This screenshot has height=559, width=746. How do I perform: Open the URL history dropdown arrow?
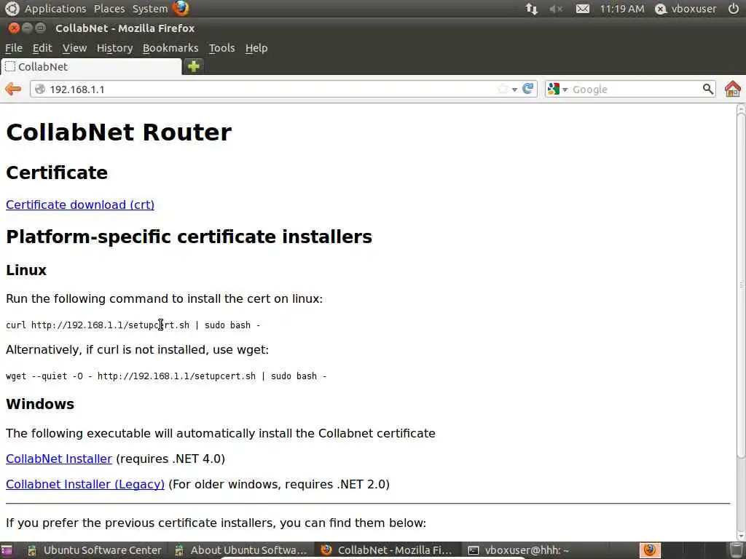tap(515, 90)
